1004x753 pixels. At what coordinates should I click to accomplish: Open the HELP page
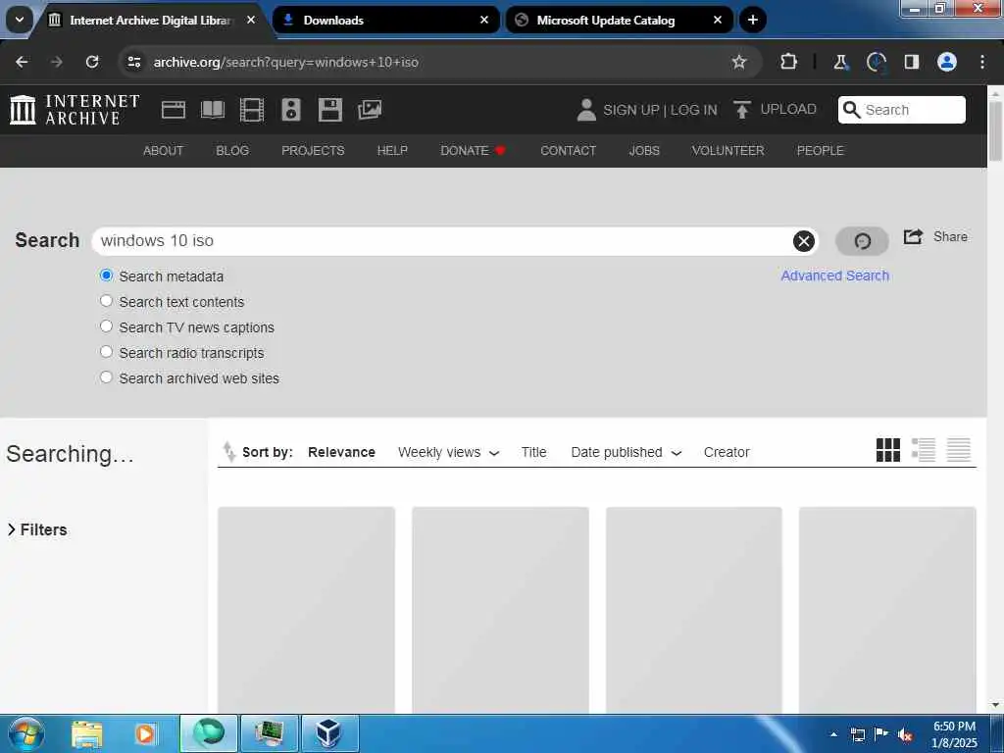click(392, 150)
